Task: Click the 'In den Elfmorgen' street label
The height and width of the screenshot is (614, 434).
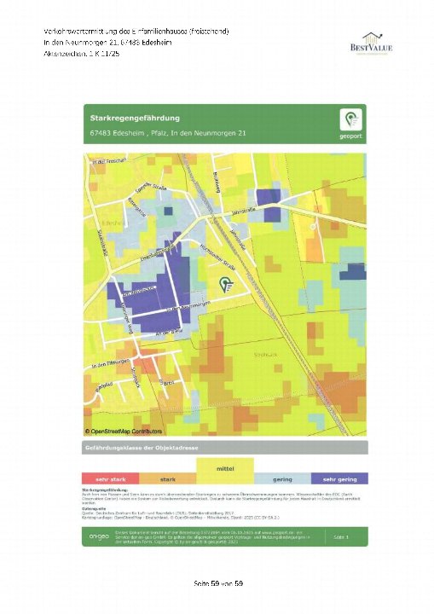Action: click(107, 363)
